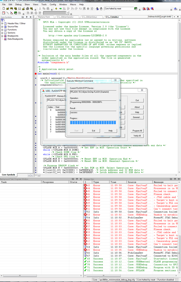
Task: Toggle the red breakpoint at int main(void)
Action: [36, 74]
